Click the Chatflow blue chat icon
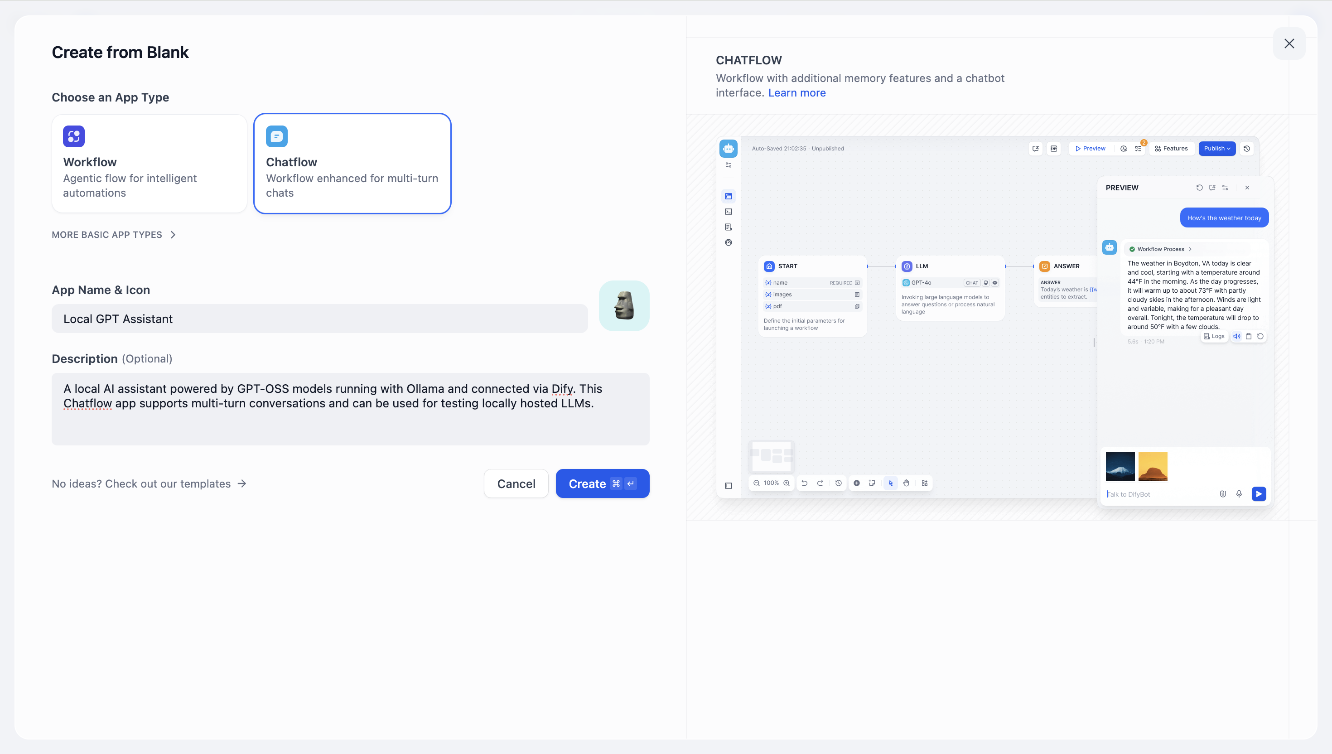This screenshot has height=754, width=1332. click(x=276, y=136)
